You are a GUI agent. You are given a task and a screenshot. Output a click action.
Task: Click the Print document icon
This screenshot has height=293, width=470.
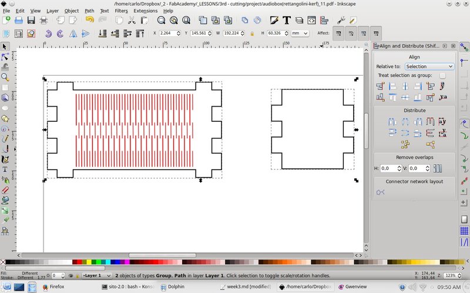point(43,20)
